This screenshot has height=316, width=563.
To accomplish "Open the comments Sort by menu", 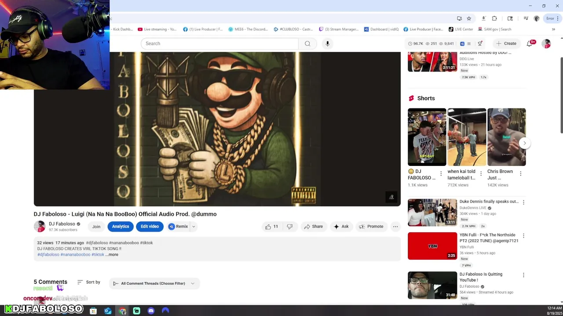I will point(88,282).
